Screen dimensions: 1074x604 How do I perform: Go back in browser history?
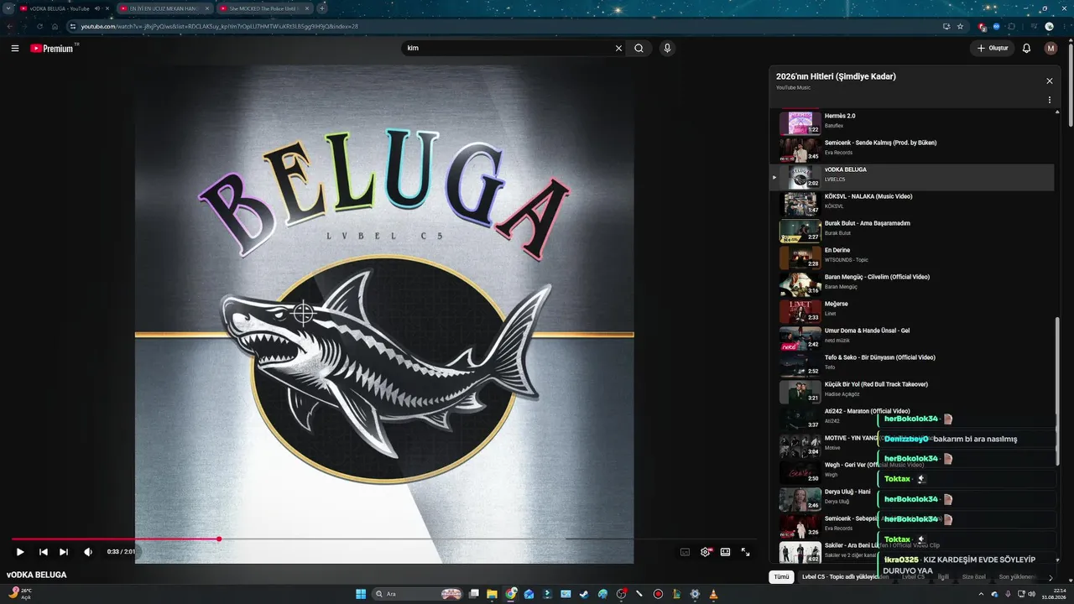[10, 26]
